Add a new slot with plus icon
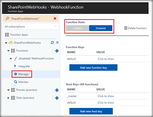The width and height of the screenshot is (153, 117). pyautogui.click(x=57, y=98)
